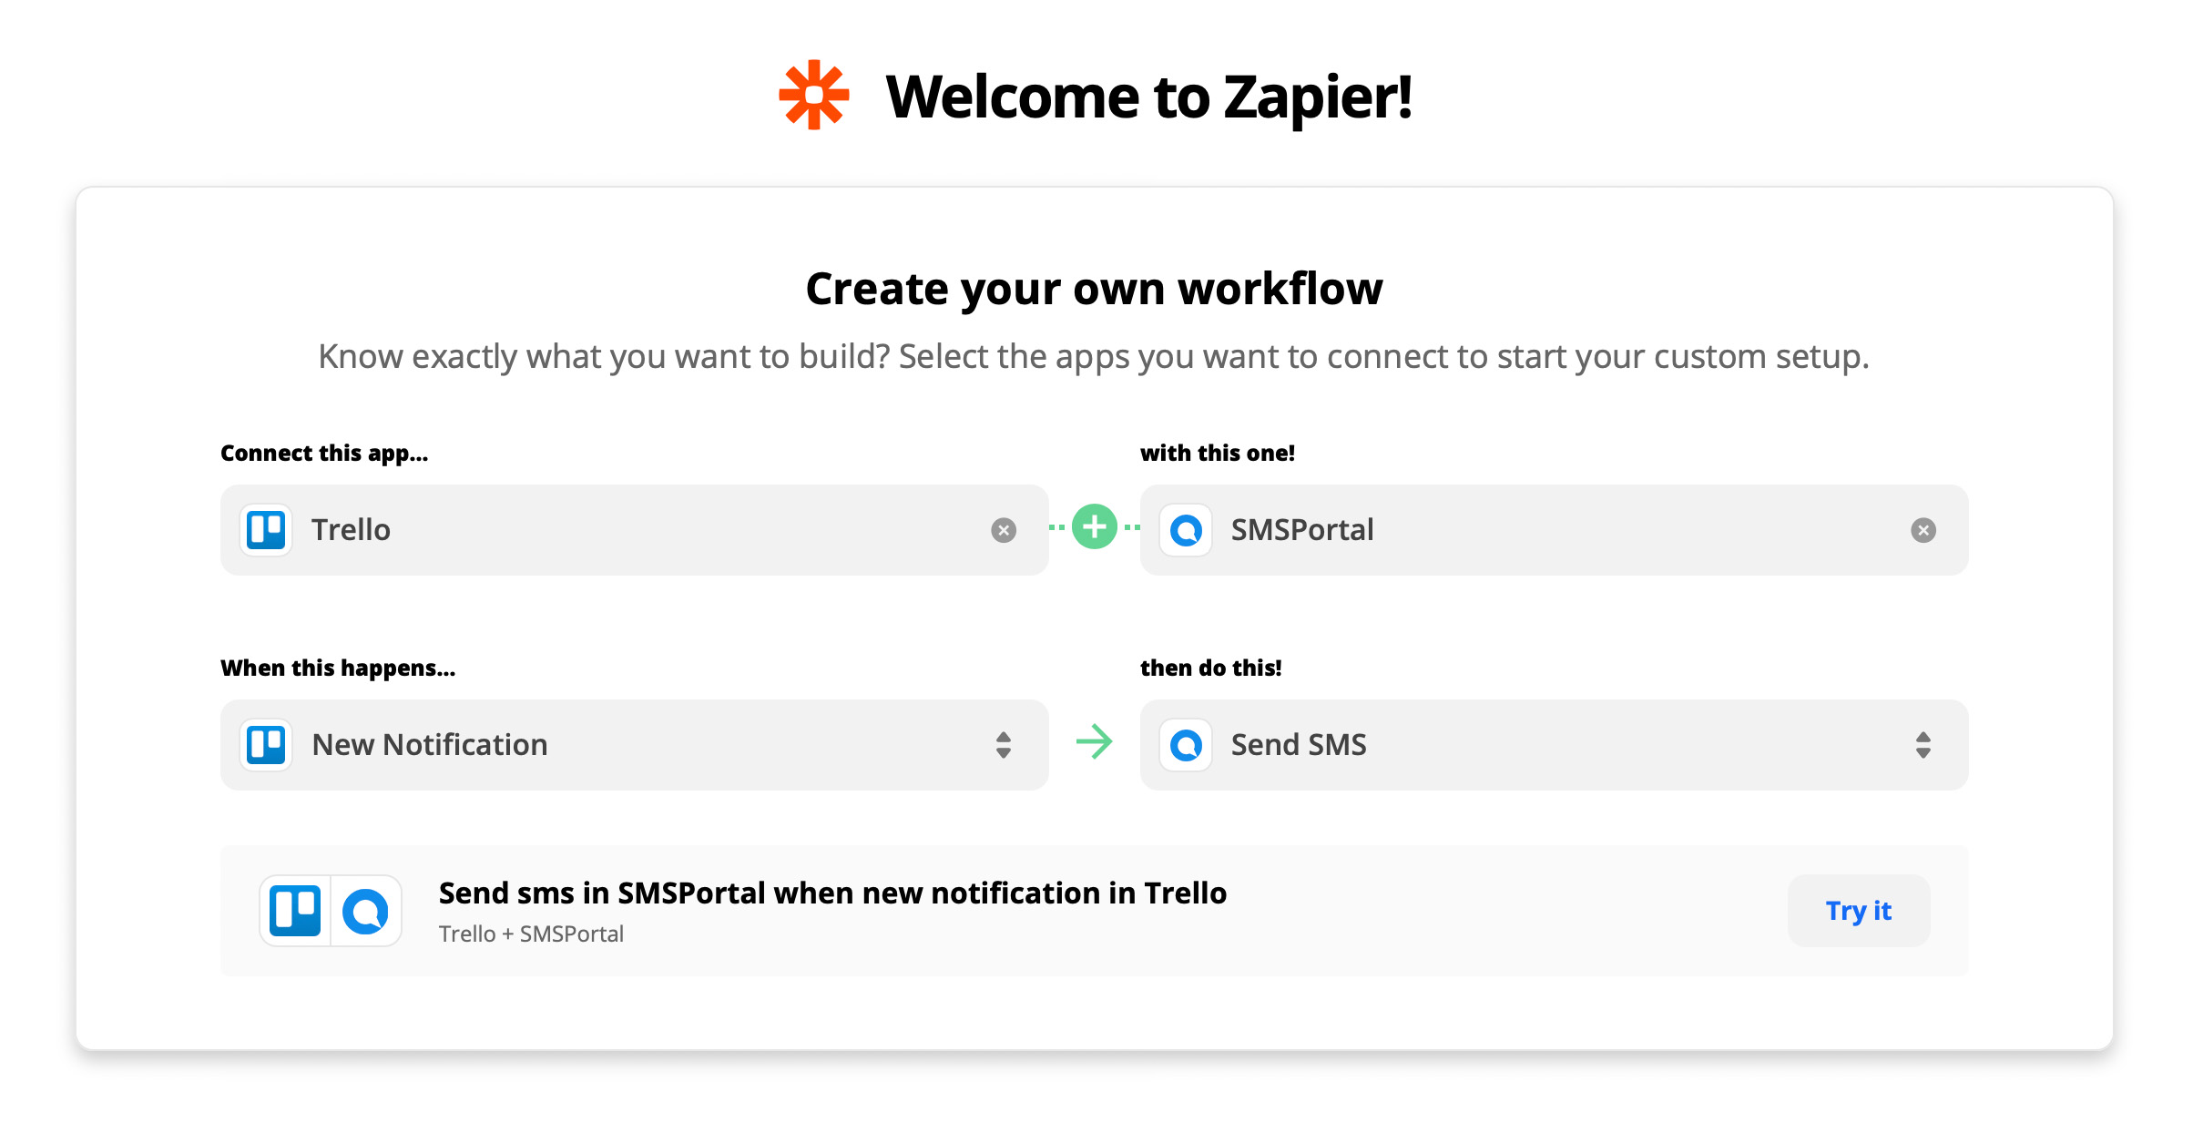The image size is (2193, 1133).
Task: Click the Send sms in SMSPortal workflow title
Action: tap(832, 893)
